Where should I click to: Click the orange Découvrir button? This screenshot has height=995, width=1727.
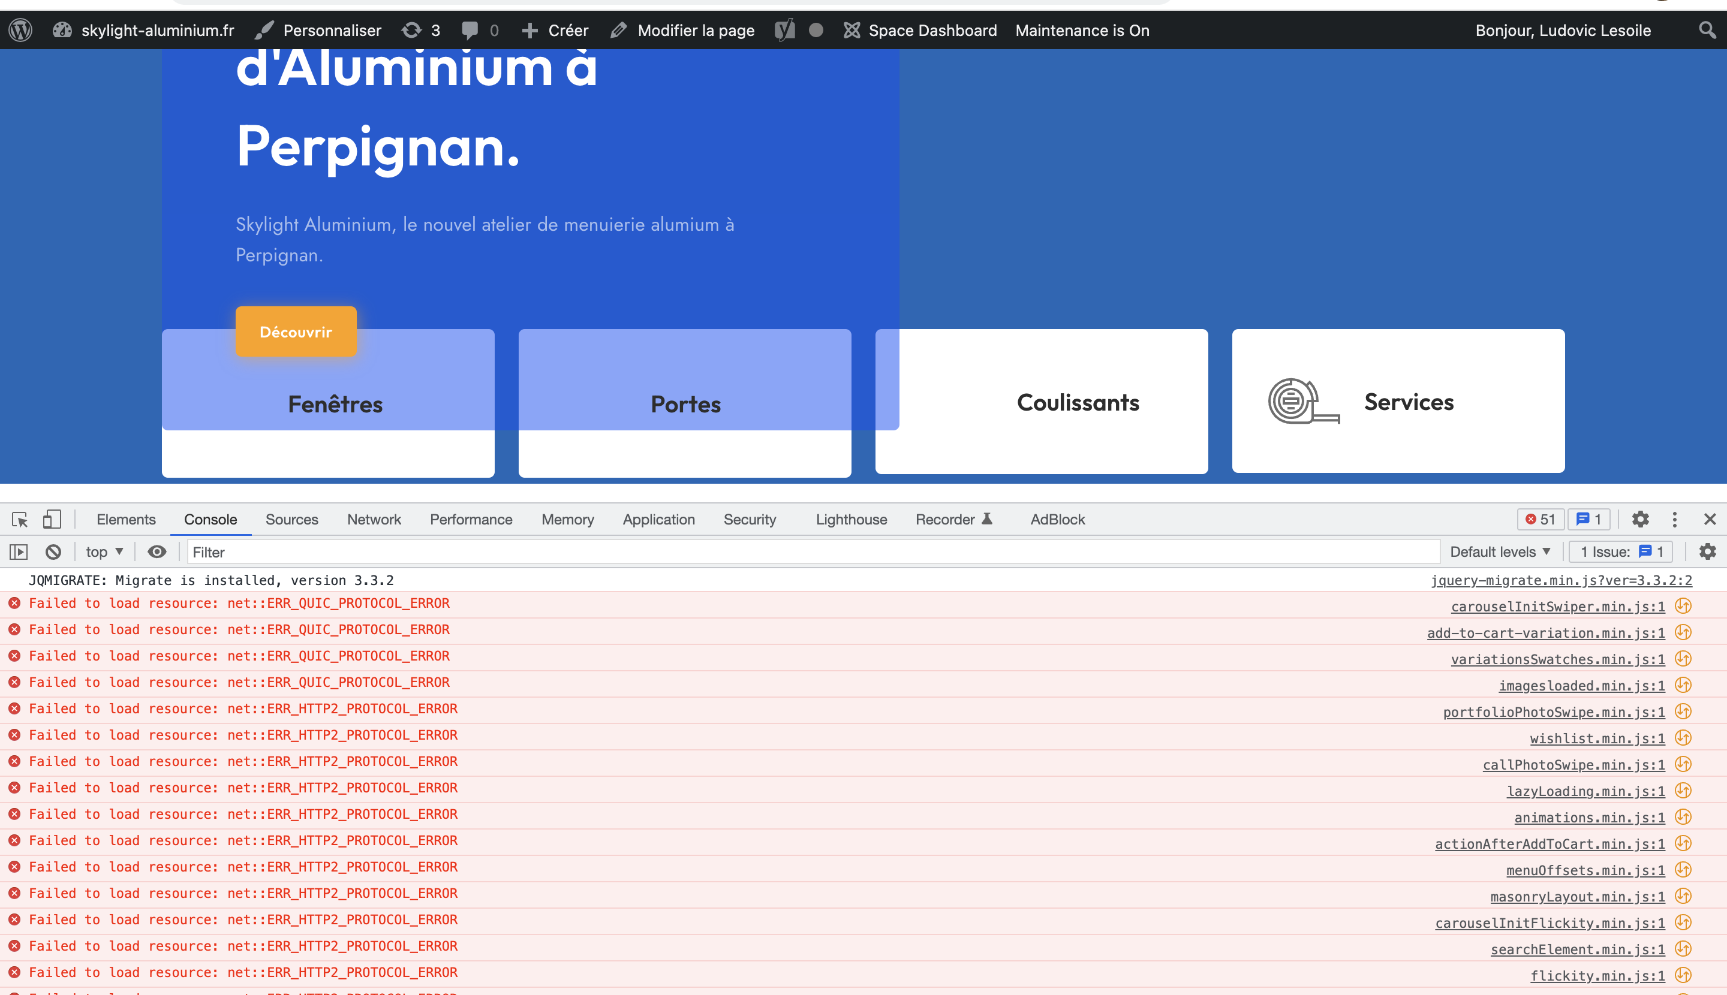pos(296,332)
